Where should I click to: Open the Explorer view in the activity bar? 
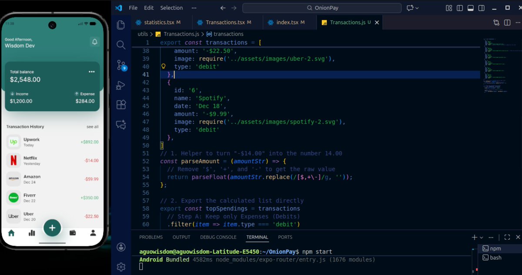[121, 25]
